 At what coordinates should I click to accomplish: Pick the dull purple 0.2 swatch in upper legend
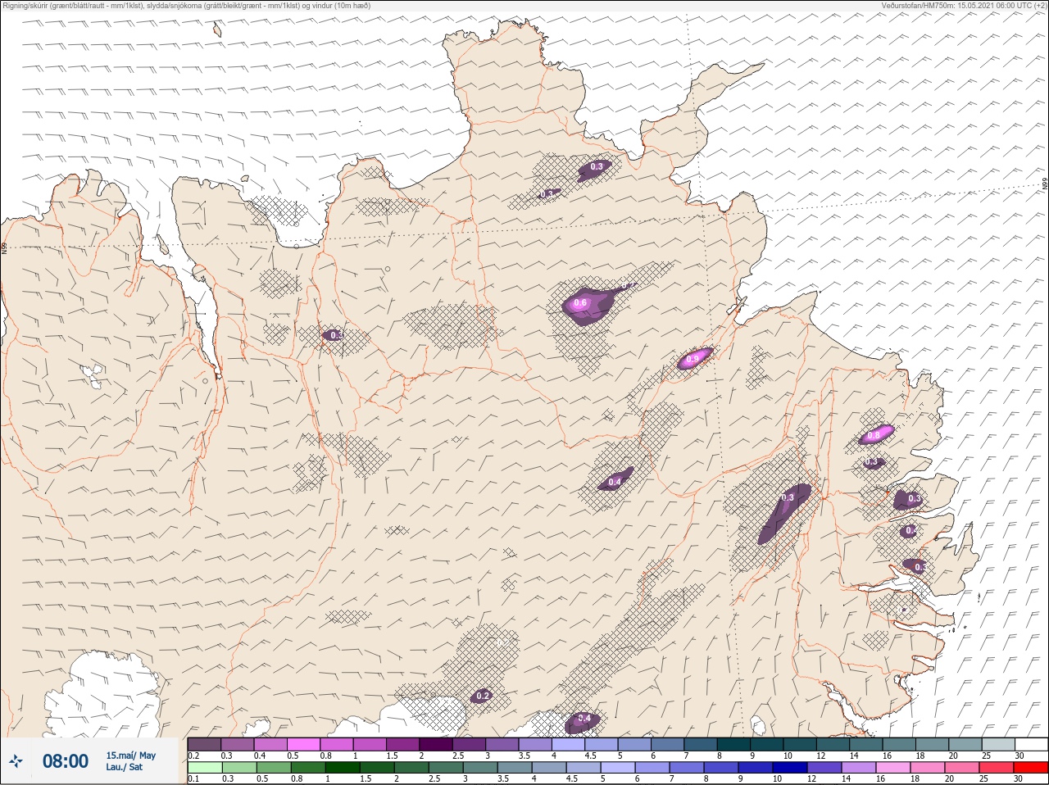204,744
